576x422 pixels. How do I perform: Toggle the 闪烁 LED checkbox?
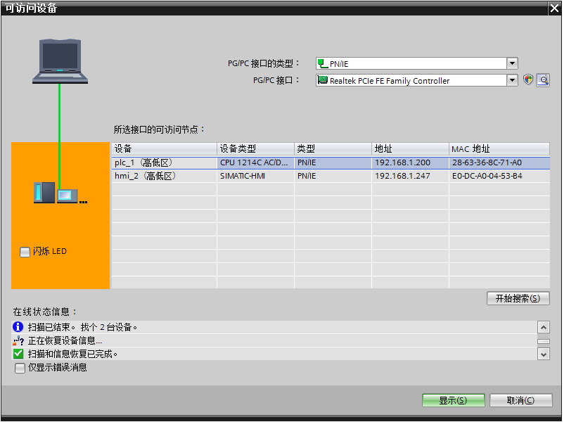point(25,252)
